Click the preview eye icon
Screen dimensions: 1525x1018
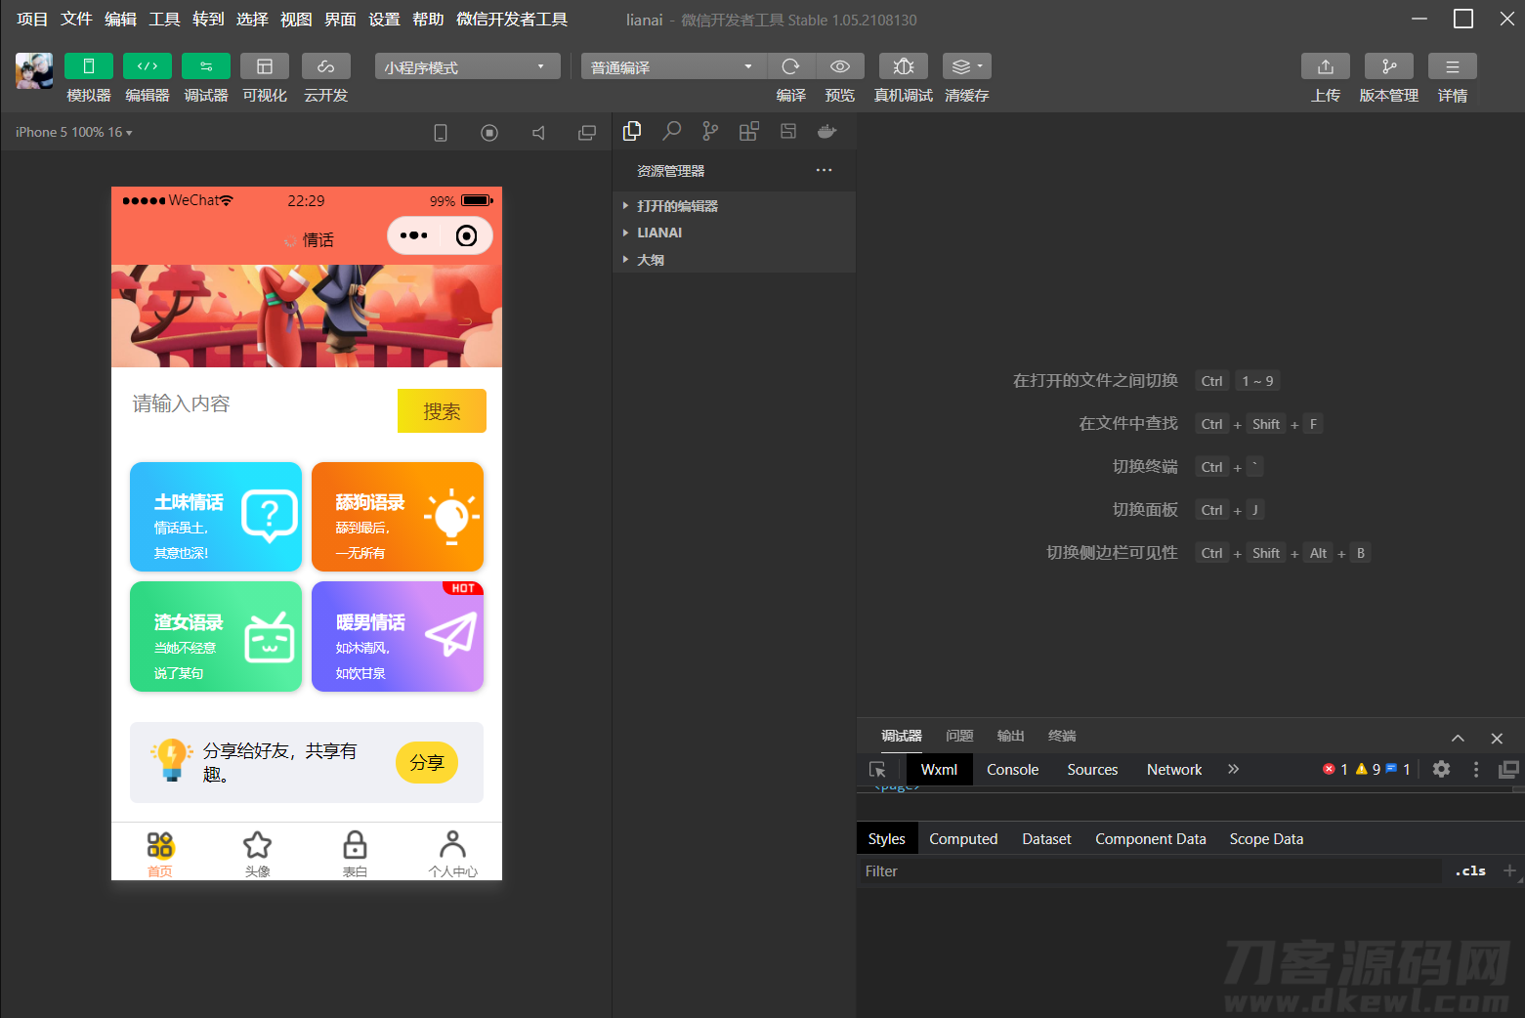click(x=839, y=66)
